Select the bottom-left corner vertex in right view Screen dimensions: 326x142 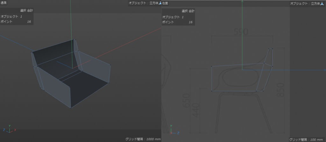pyautogui.click(x=212, y=91)
